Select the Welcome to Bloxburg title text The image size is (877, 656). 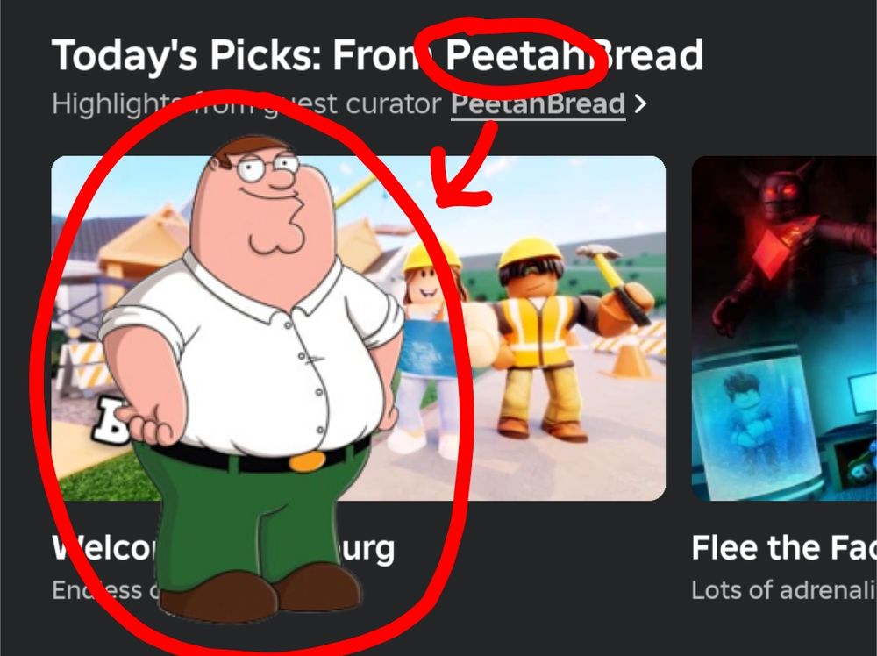tap(223, 549)
